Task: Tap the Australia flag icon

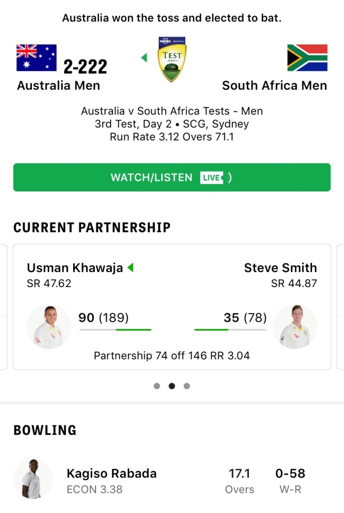Action: pos(37,58)
